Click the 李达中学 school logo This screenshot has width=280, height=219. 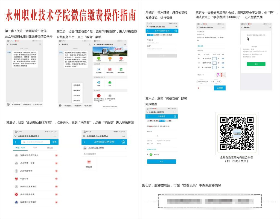(x=16, y=179)
